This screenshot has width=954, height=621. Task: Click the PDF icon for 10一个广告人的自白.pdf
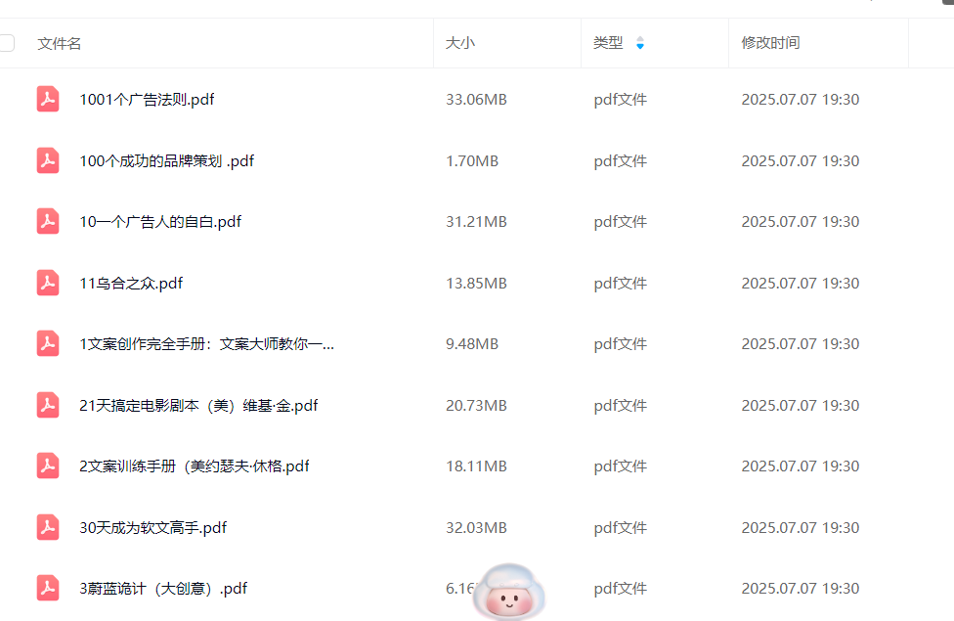[48, 222]
